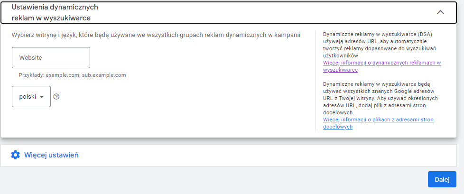
Task: Click the 'Ustawienia dynamicznych reklam w wyszukiwarce' header
Action: point(55,13)
